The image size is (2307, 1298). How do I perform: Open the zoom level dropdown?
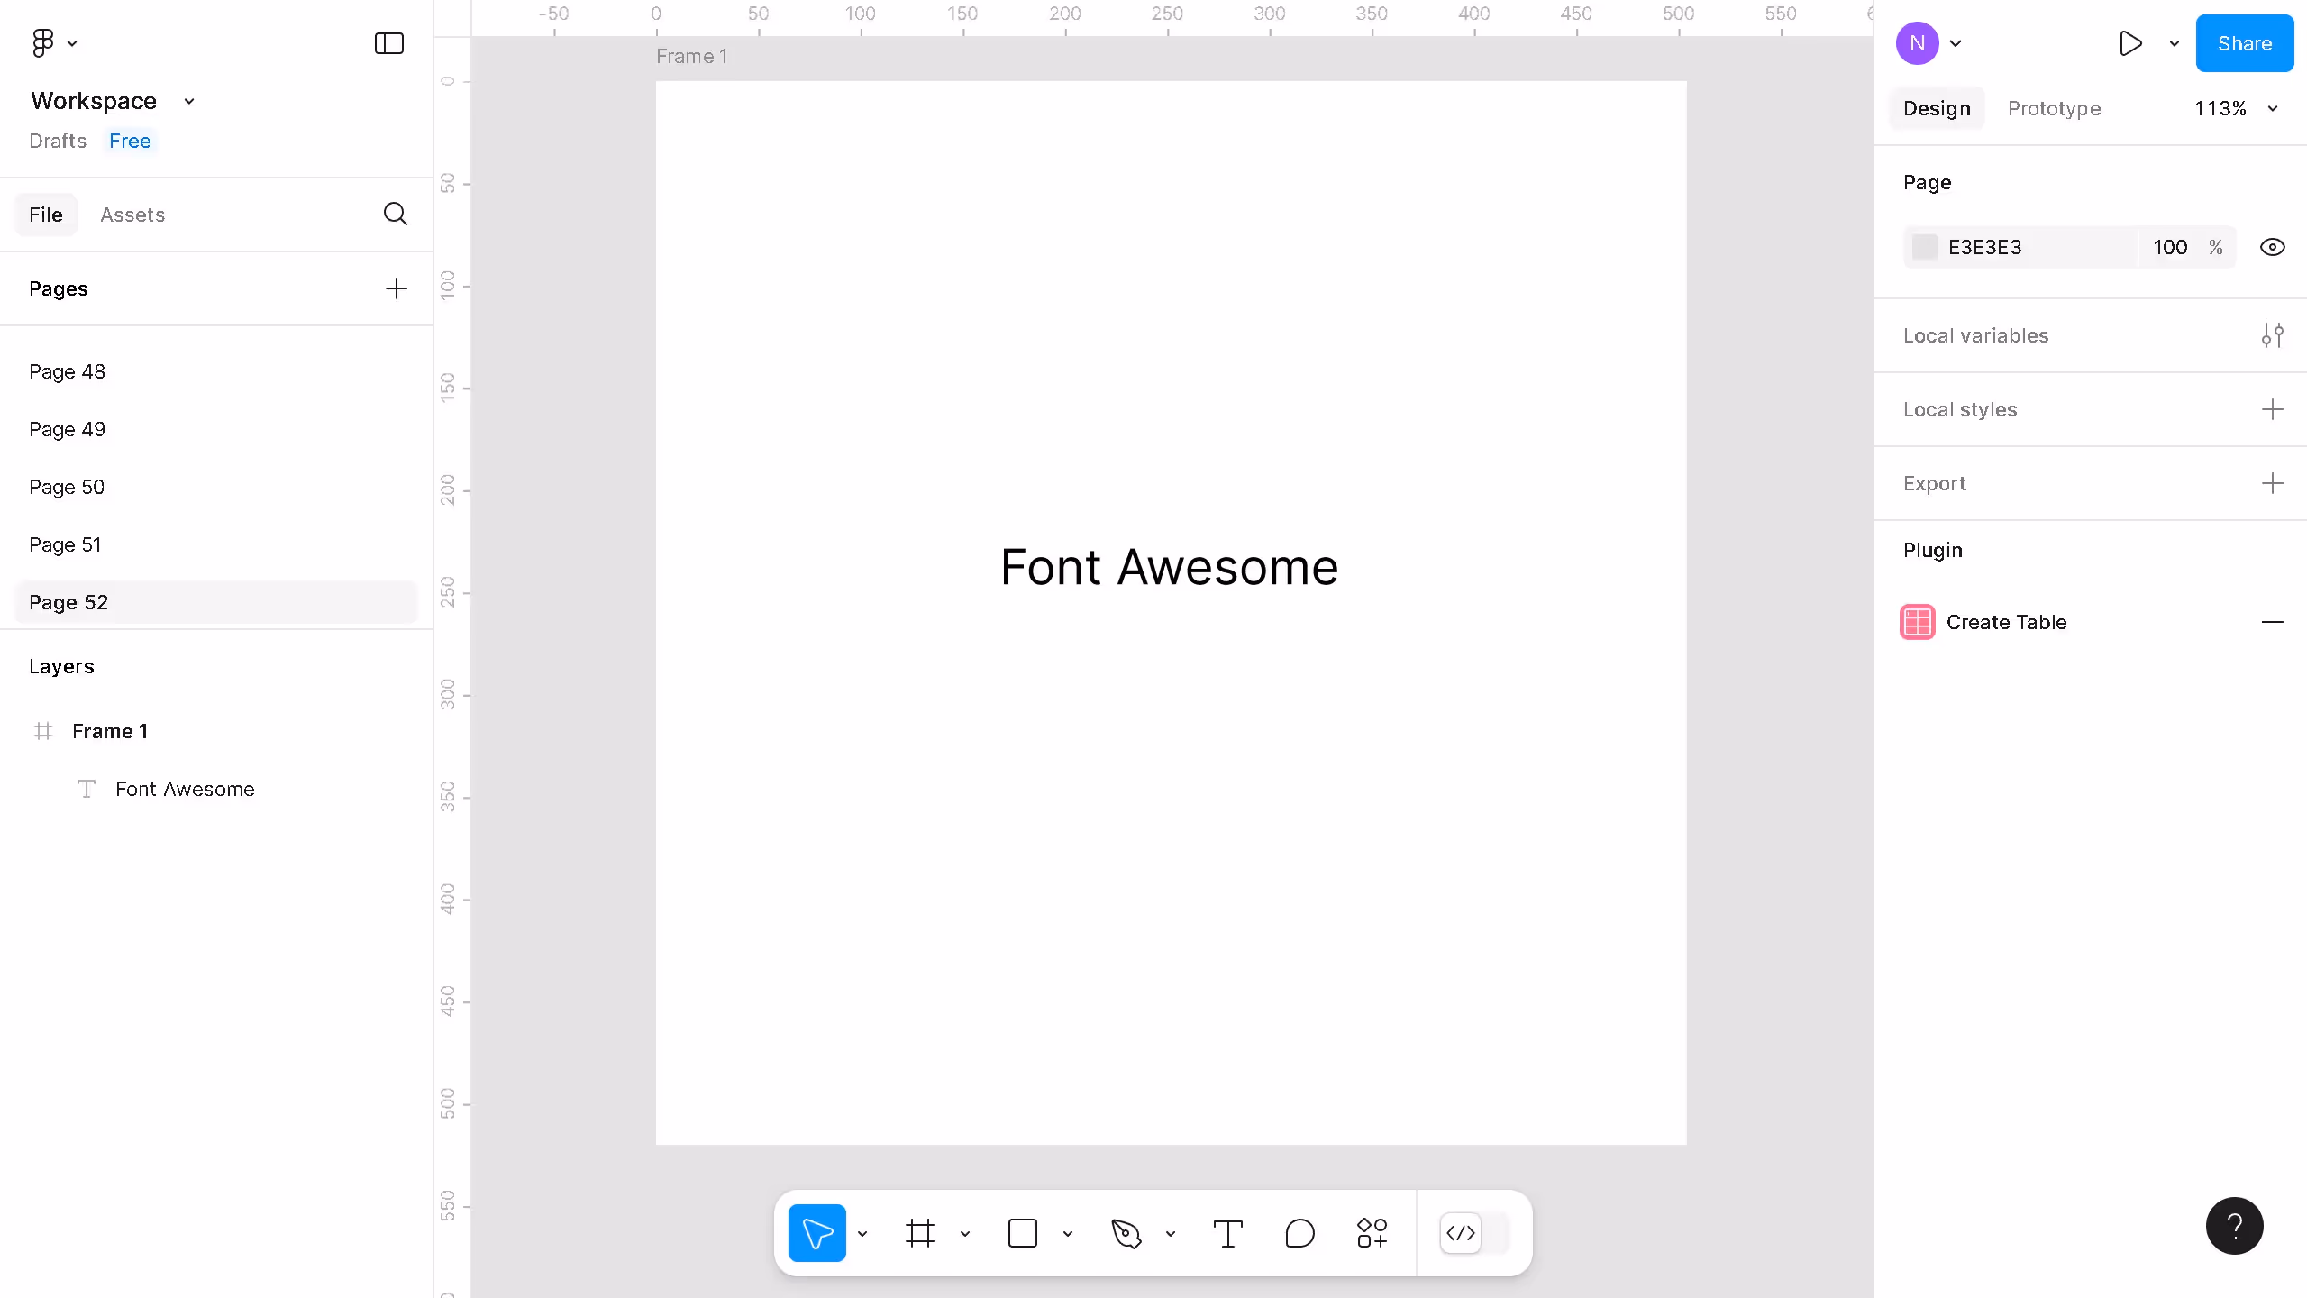point(2237,108)
